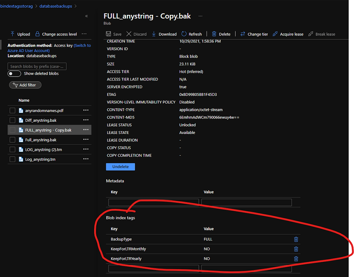Open the bindextagsstorag breadcrumb link
This screenshot has height=277, width=354.
(17, 6)
